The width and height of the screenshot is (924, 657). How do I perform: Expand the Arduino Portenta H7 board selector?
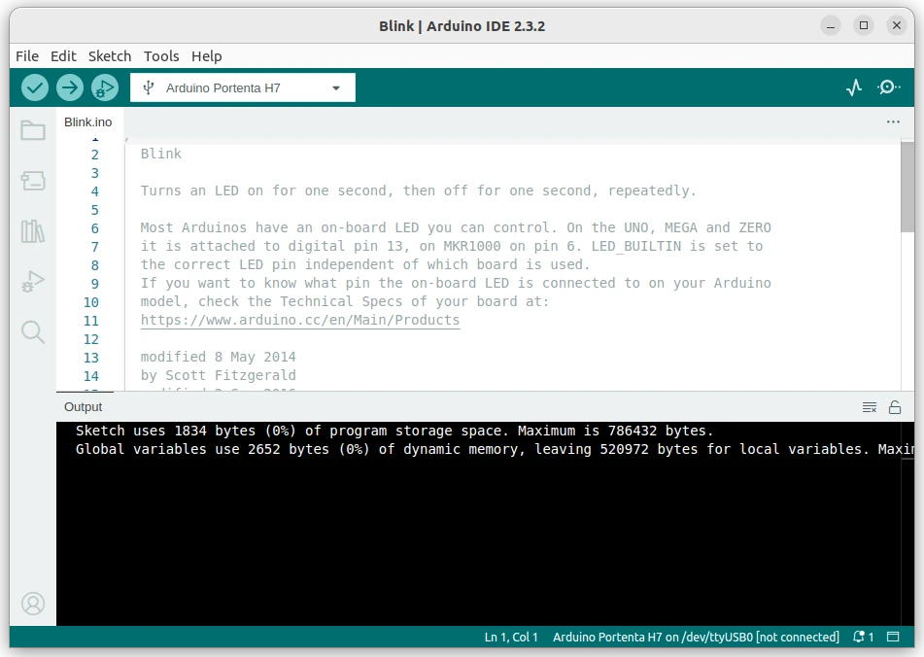click(x=243, y=87)
